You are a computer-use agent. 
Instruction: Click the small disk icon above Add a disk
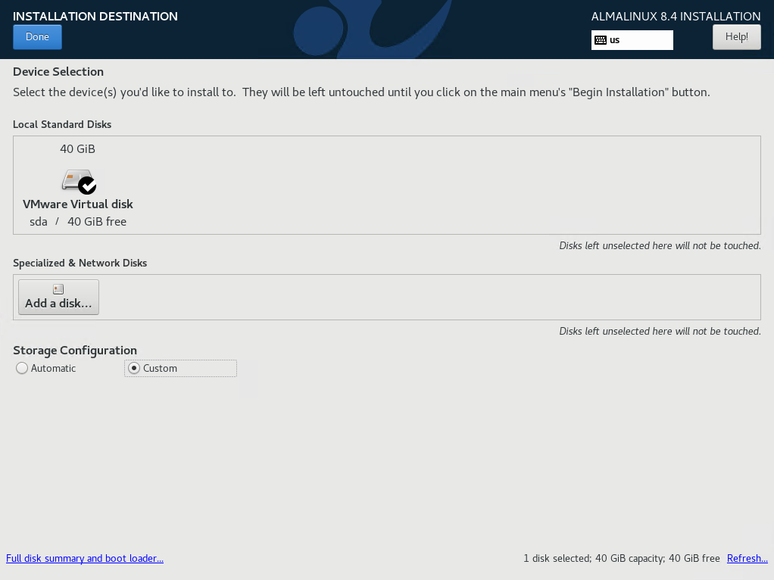click(x=58, y=289)
